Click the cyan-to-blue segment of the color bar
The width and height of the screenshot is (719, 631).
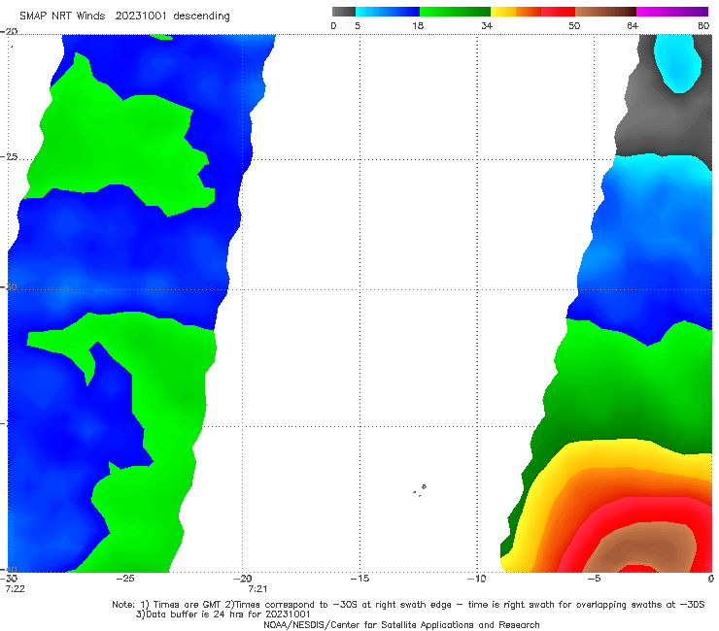click(388, 12)
